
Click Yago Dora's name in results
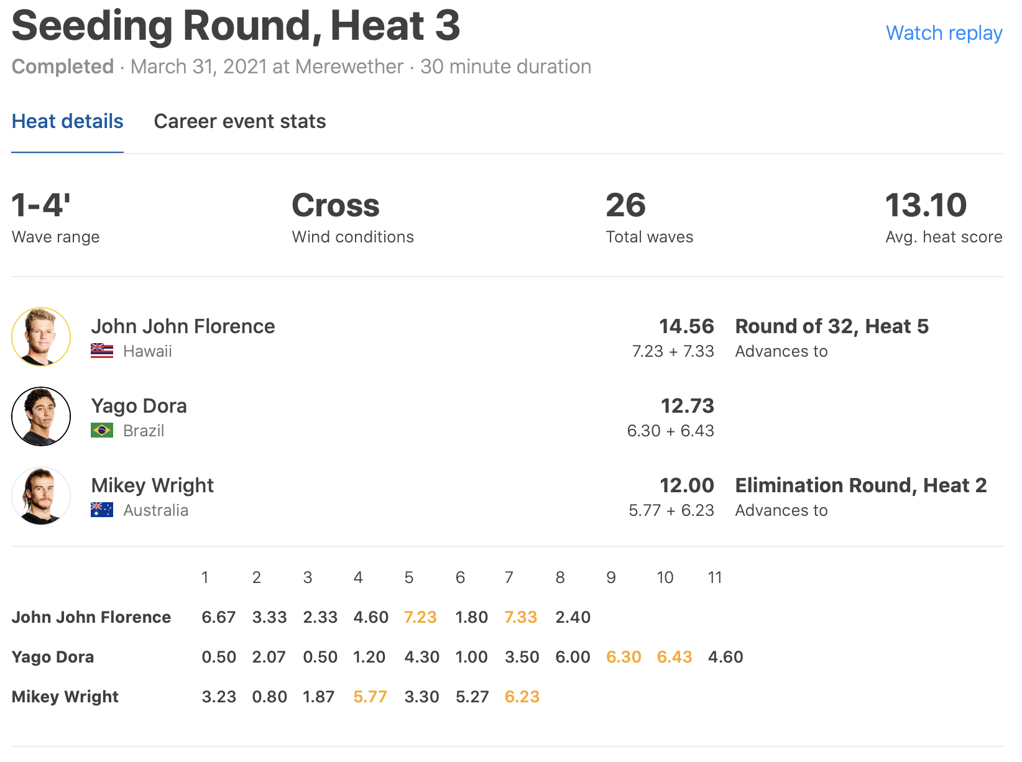[139, 406]
